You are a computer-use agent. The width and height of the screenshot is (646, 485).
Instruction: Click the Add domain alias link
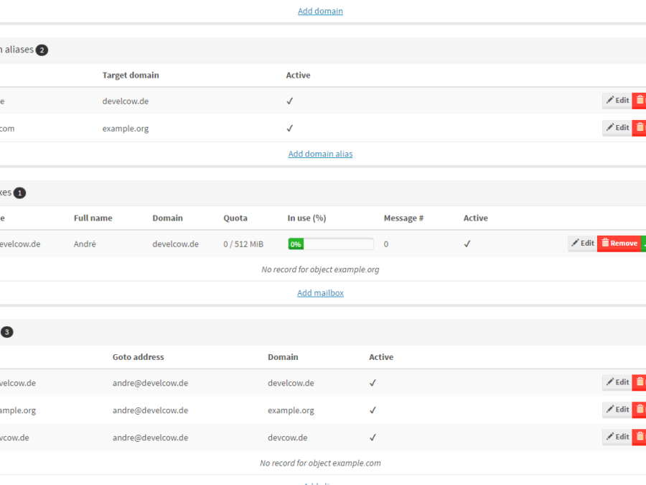click(x=320, y=154)
